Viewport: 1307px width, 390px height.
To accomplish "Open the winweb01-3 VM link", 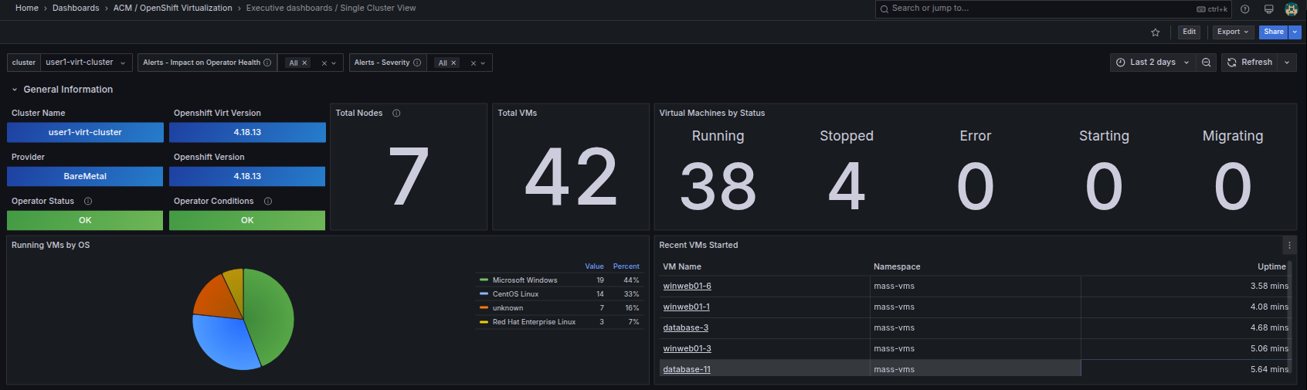I will 687,348.
